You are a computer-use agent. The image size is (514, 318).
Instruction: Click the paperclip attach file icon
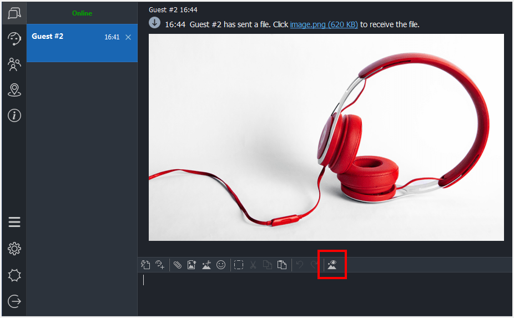(x=178, y=265)
